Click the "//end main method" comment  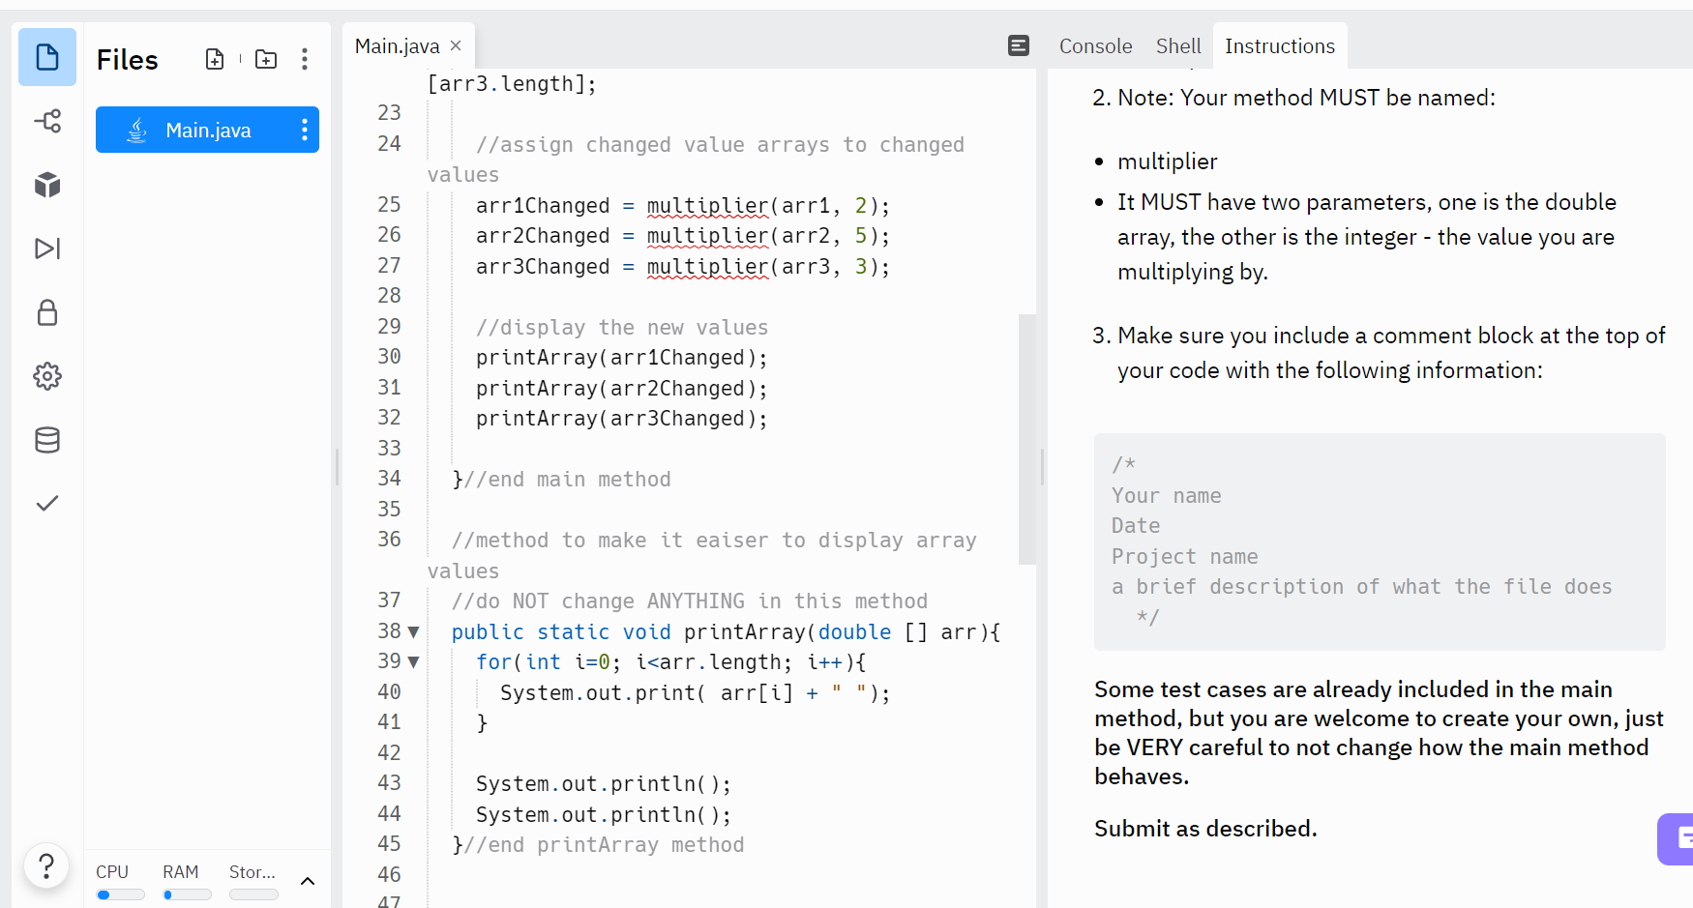tap(567, 480)
